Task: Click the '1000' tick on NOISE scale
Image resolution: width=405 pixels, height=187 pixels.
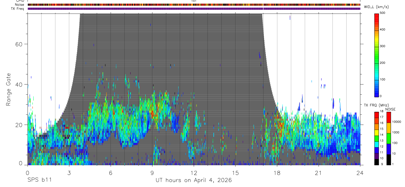Action: (x=396, y=132)
